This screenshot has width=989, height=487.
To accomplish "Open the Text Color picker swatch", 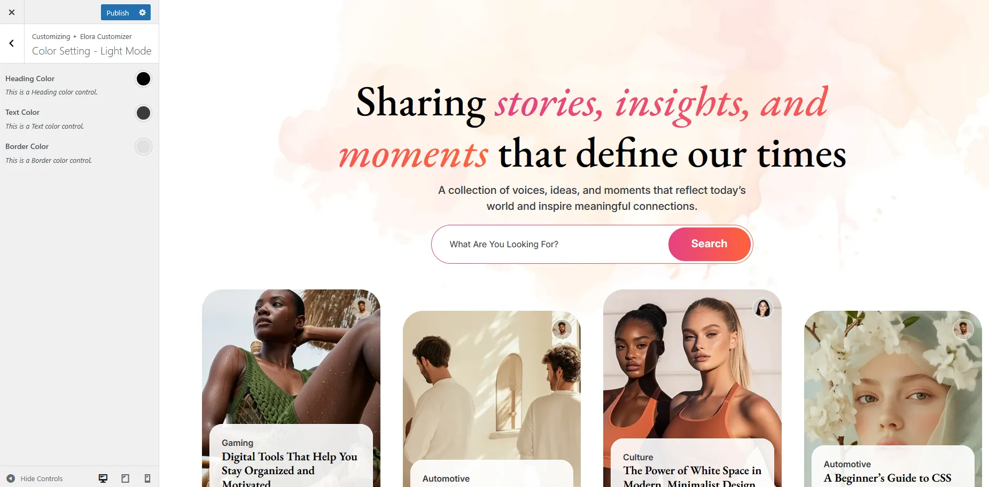I will coord(143,113).
